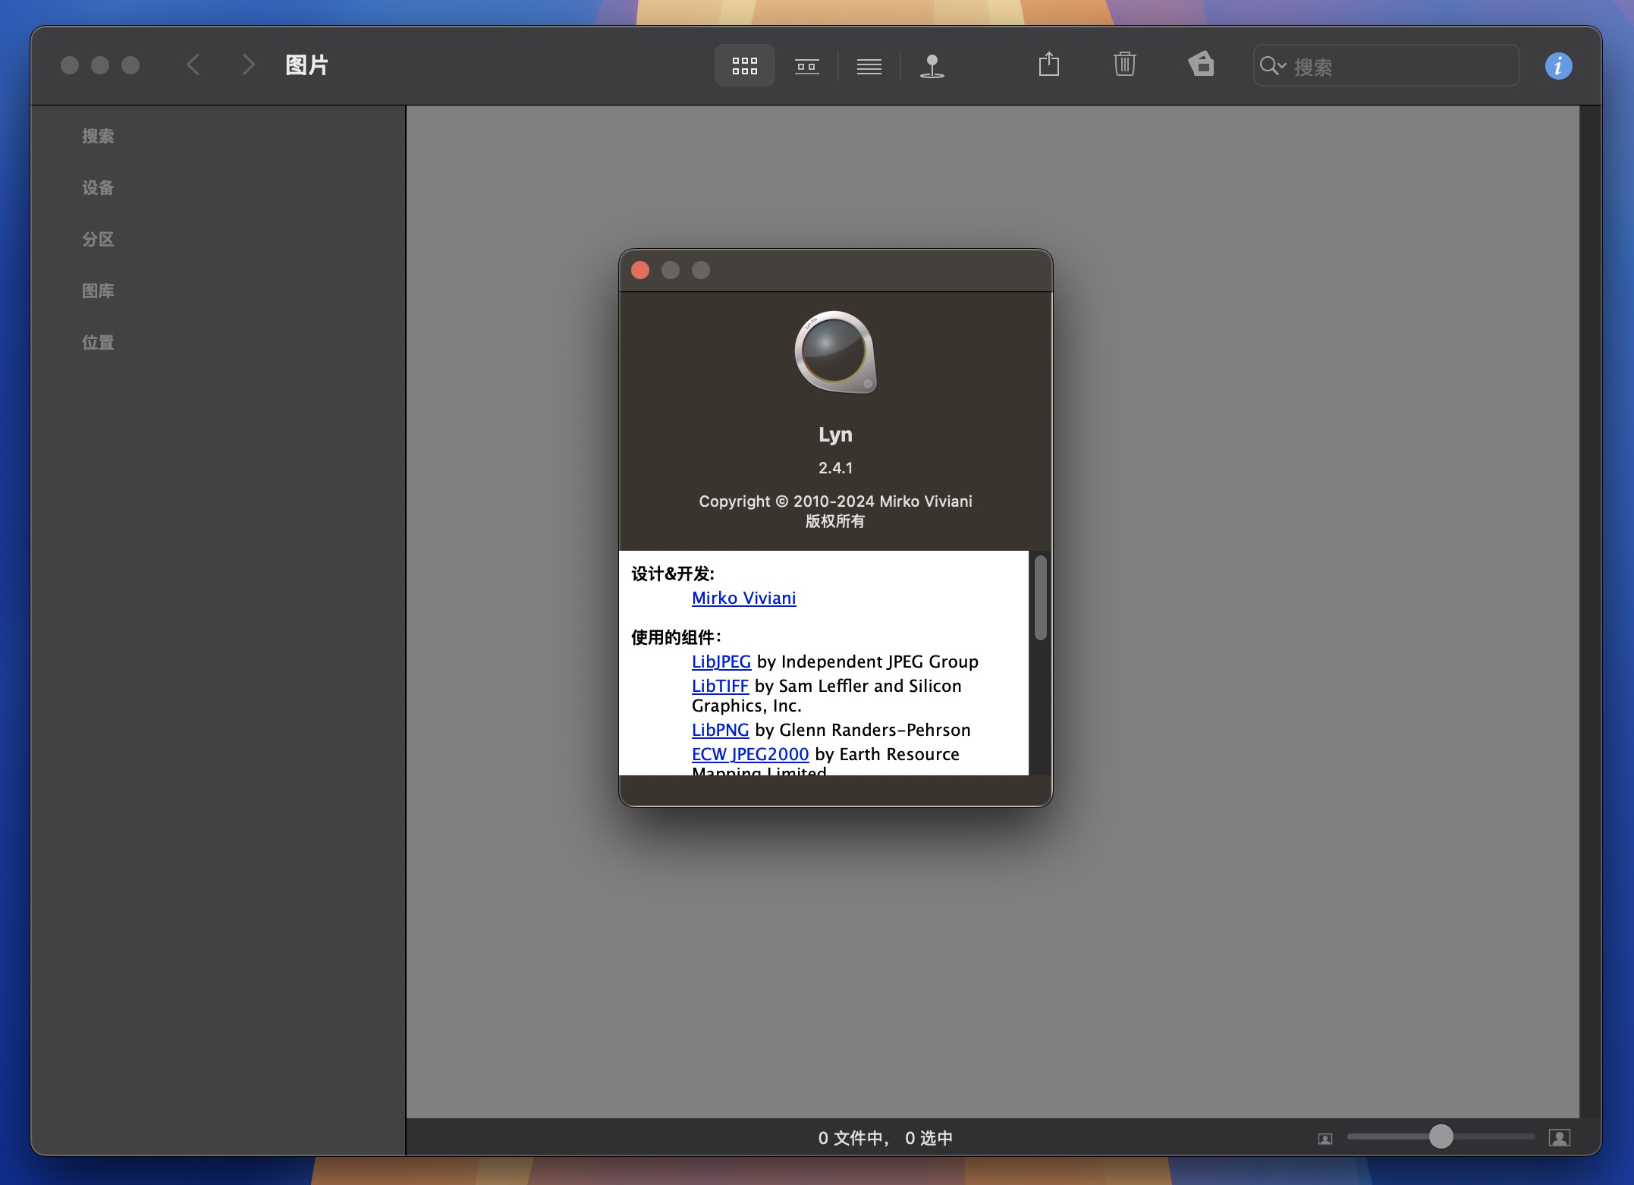
Task: Select the 搜索 sidebar section
Action: 98,137
